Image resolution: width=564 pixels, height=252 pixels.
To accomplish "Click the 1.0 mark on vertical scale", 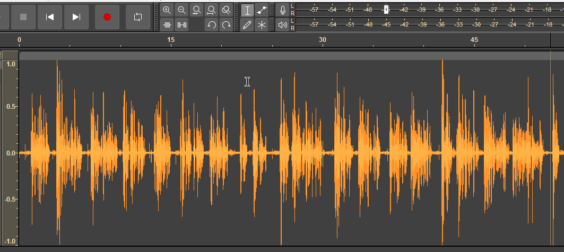I will tap(11, 64).
